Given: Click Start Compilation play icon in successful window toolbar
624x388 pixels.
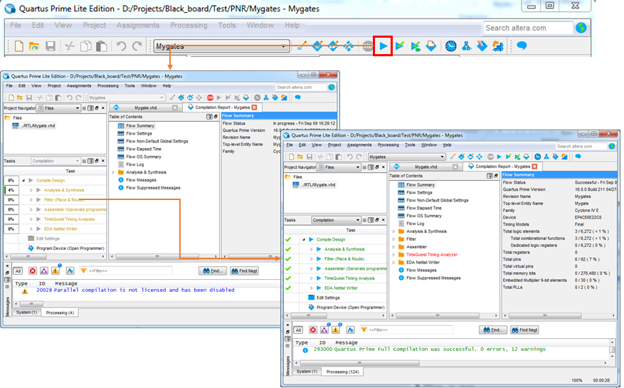Looking at the screenshot, I should (499, 157).
